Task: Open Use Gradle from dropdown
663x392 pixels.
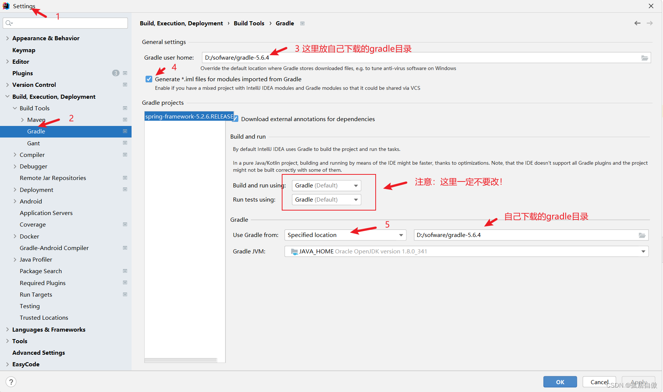Action: (x=345, y=235)
